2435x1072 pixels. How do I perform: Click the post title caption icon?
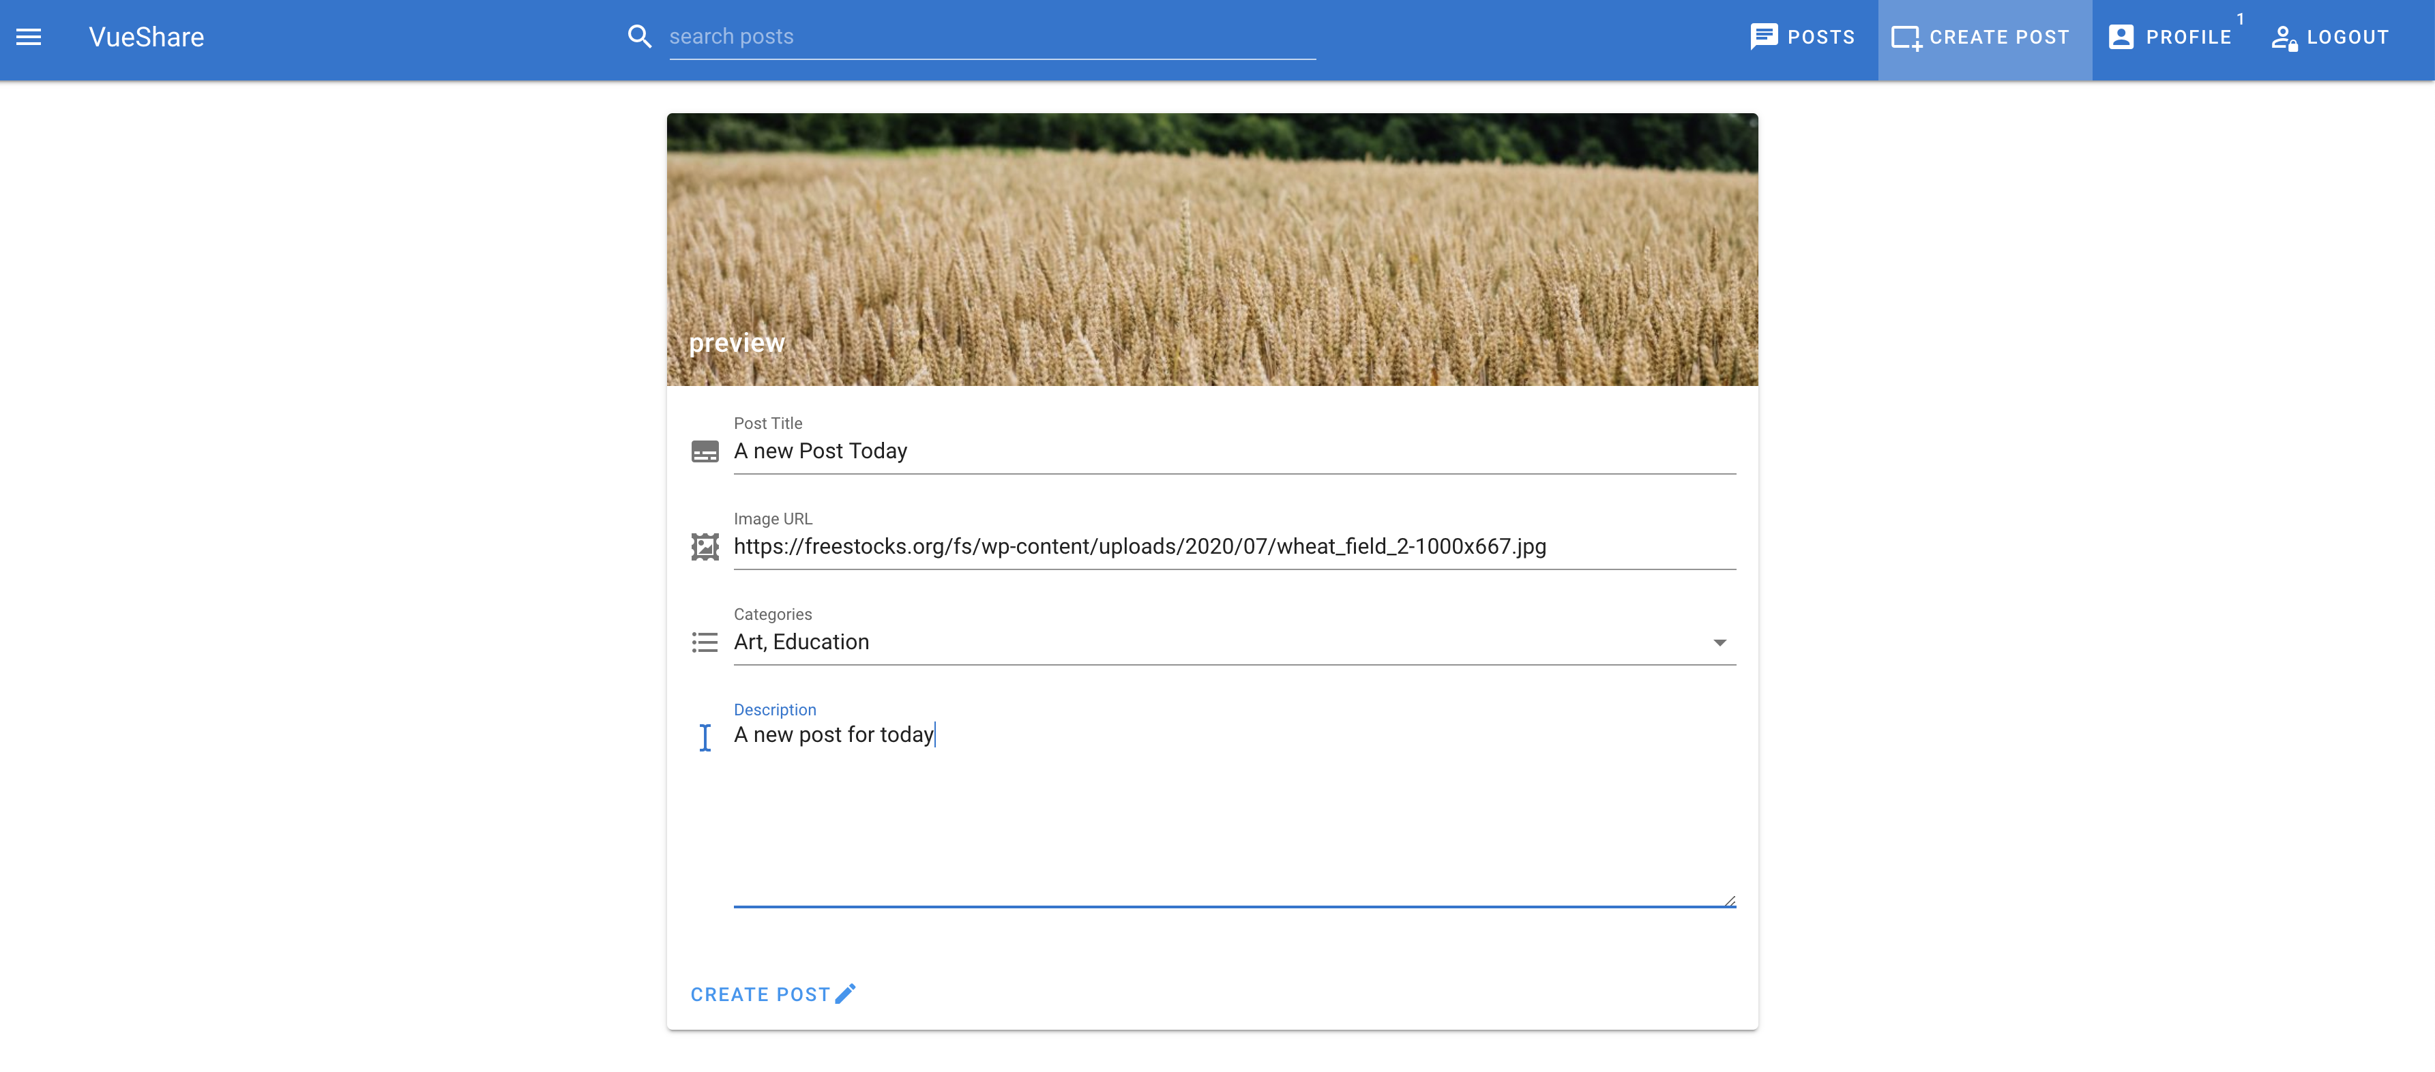point(704,452)
